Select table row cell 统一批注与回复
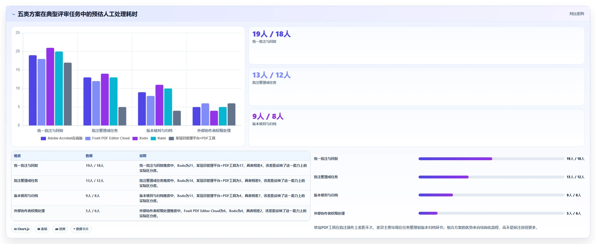Image resolution: width=596 pixels, height=244 pixels. (x=26, y=166)
